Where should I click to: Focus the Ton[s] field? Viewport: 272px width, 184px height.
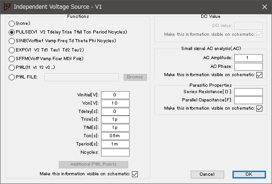point(115,136)
